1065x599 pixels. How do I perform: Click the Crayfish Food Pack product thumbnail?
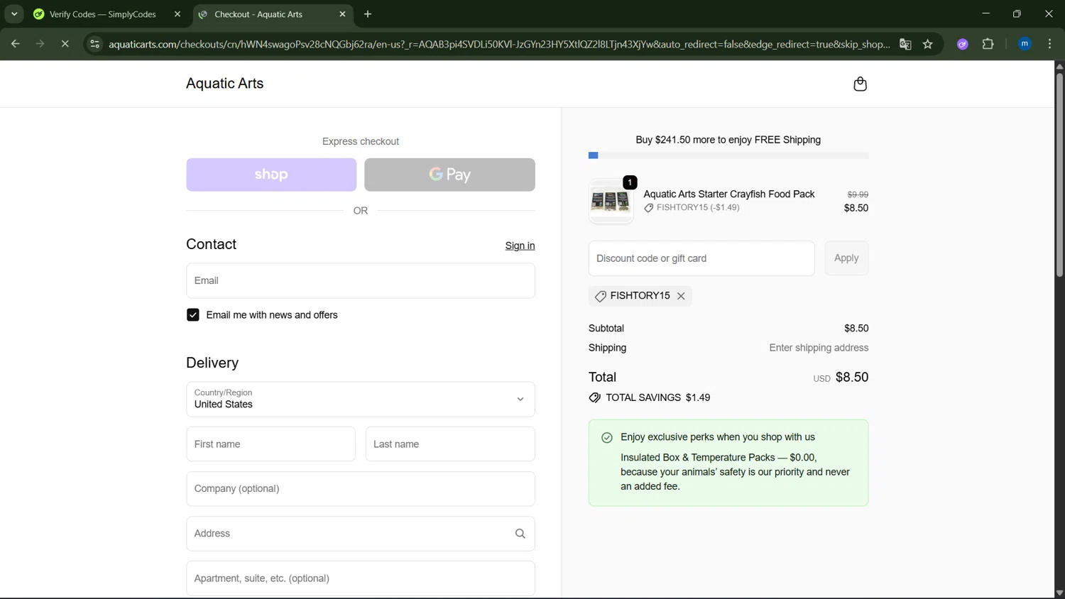pos(611,202)
